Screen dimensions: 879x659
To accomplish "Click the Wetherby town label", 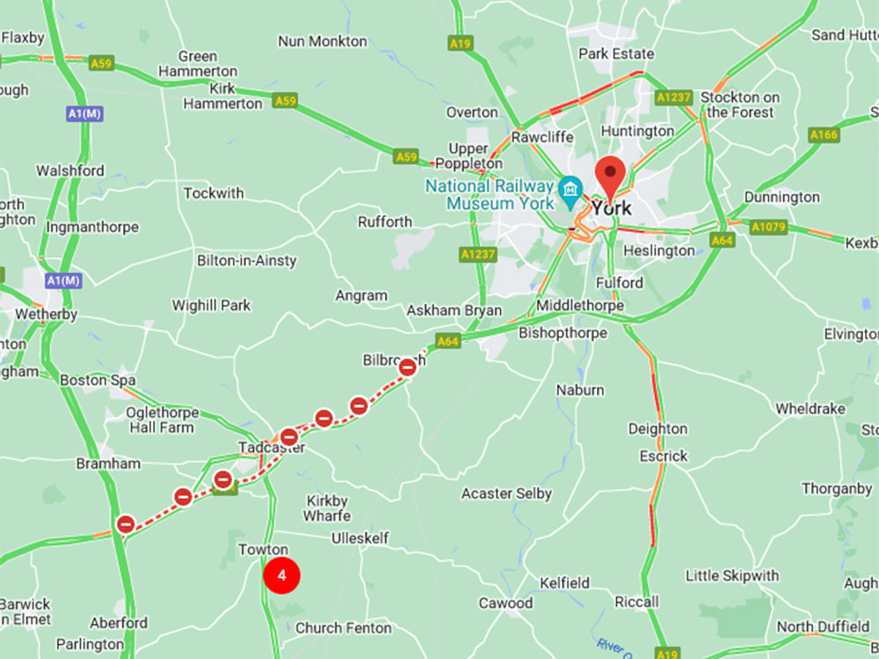I will tap(46, 315).
